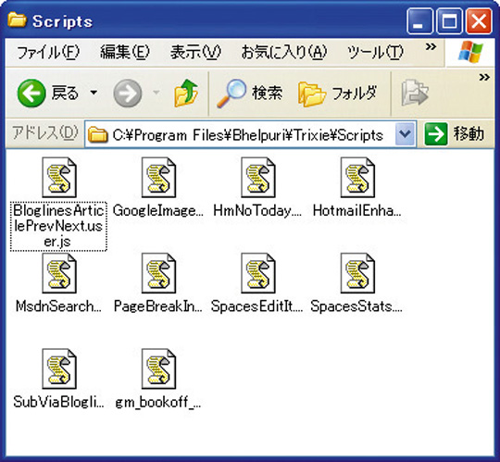This screenshot has height=462, width=500.
Task: Click the HmNoToday... file name label
Action: coord(257,211)
